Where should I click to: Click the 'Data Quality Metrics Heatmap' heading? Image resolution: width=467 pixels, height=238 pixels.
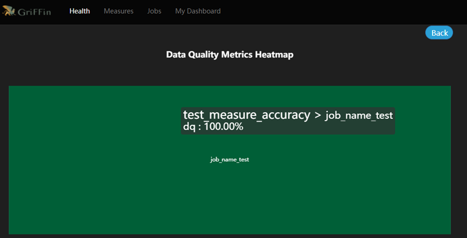[230, 55]
